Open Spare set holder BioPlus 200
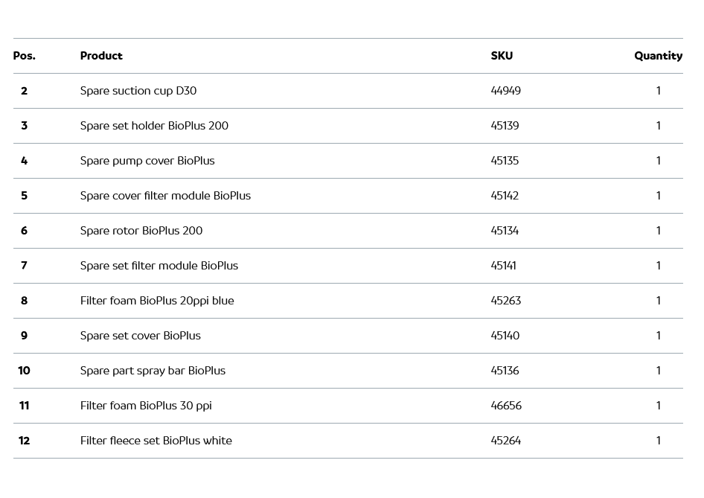 point(154,126)
